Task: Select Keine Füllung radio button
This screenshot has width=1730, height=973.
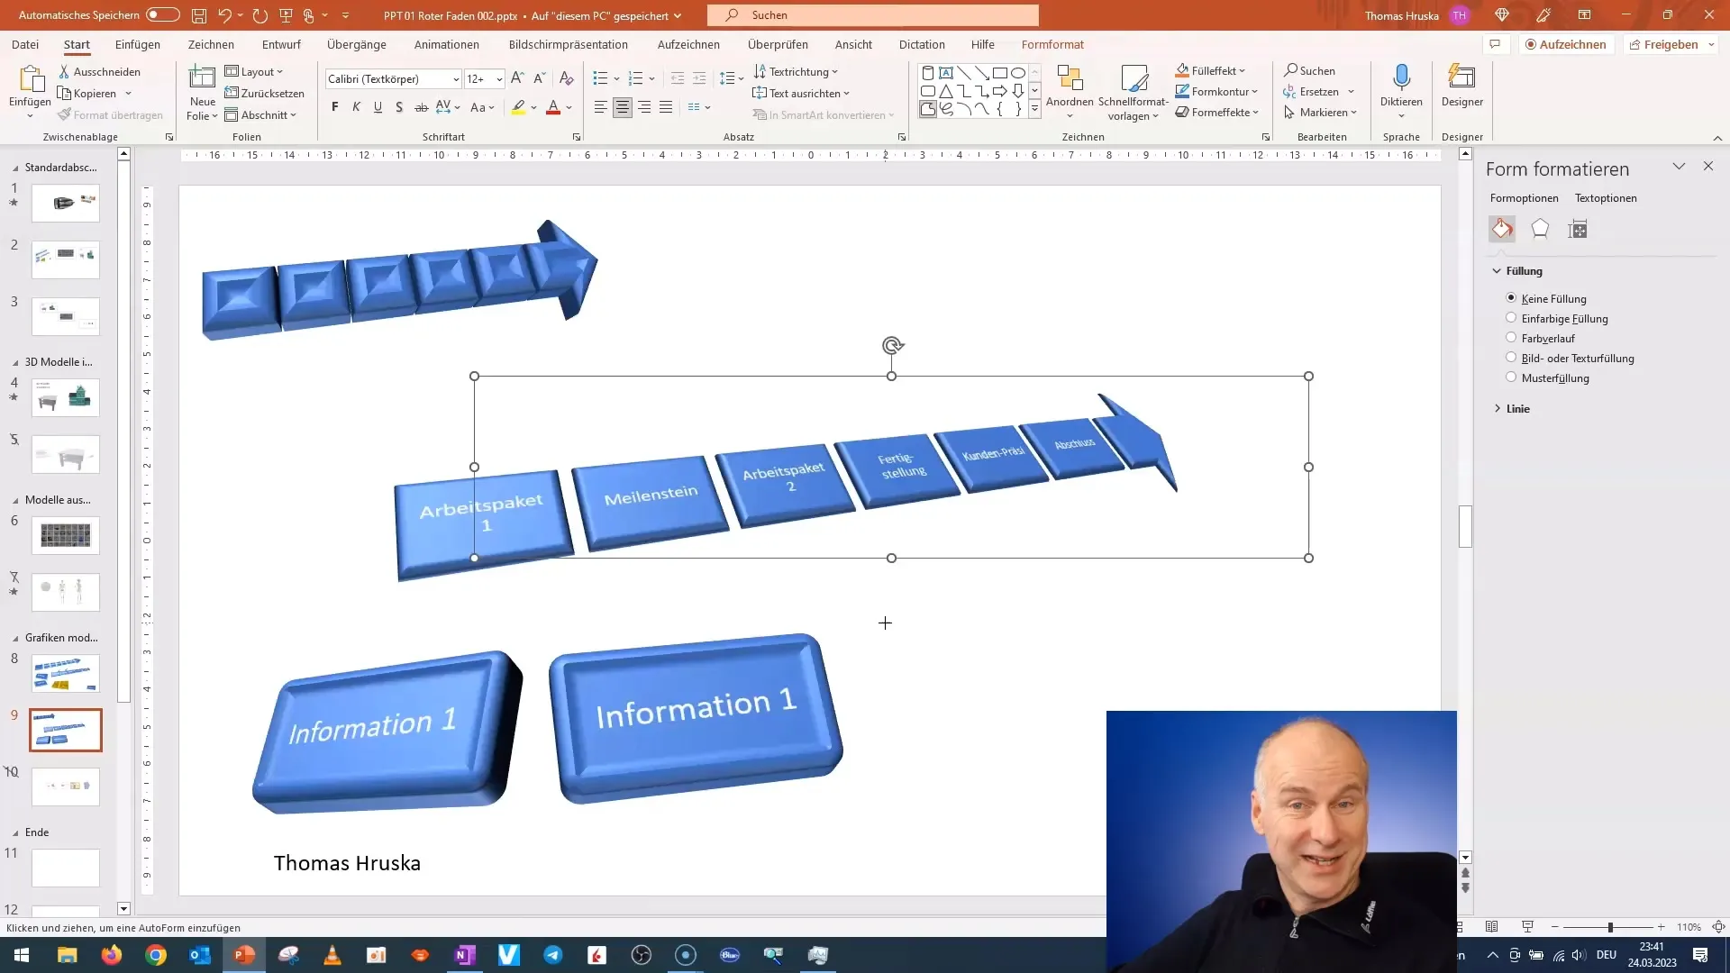Action: tap(1511, 298)
